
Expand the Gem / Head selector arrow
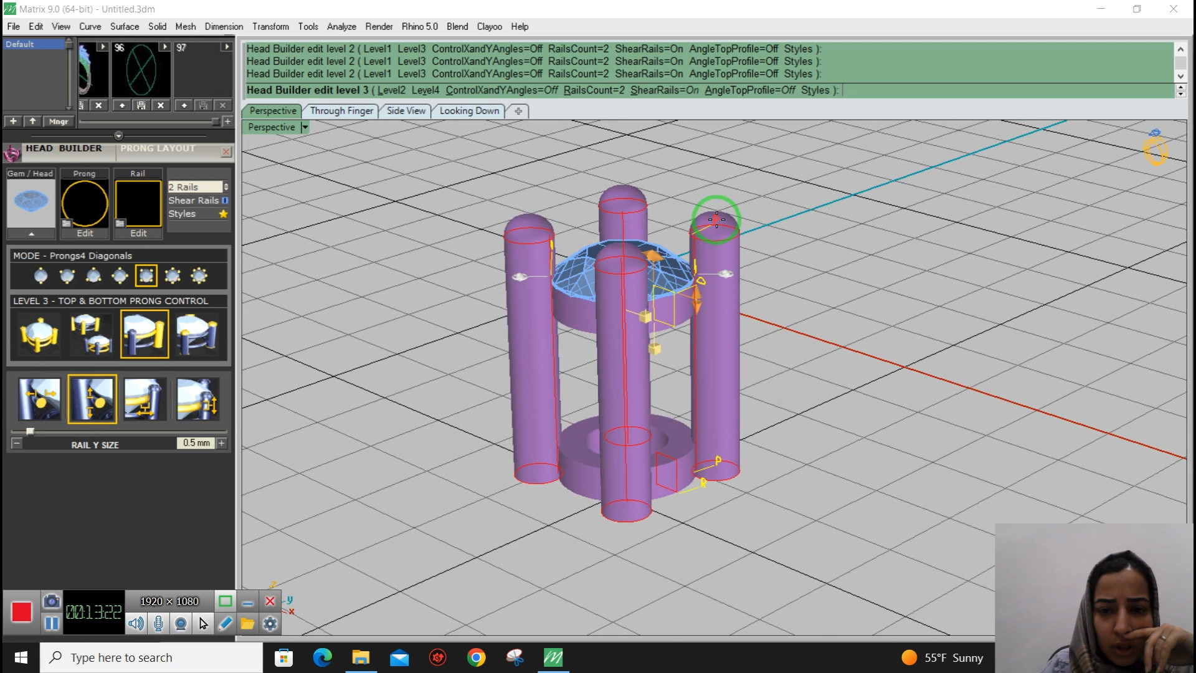31,234
